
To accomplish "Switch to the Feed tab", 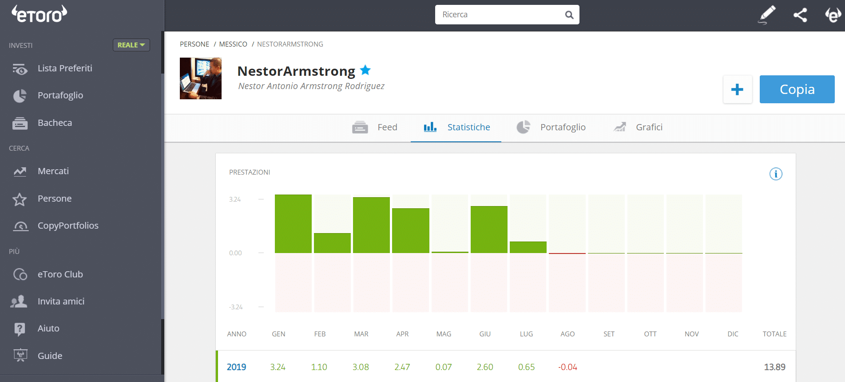I will [375, 127].
